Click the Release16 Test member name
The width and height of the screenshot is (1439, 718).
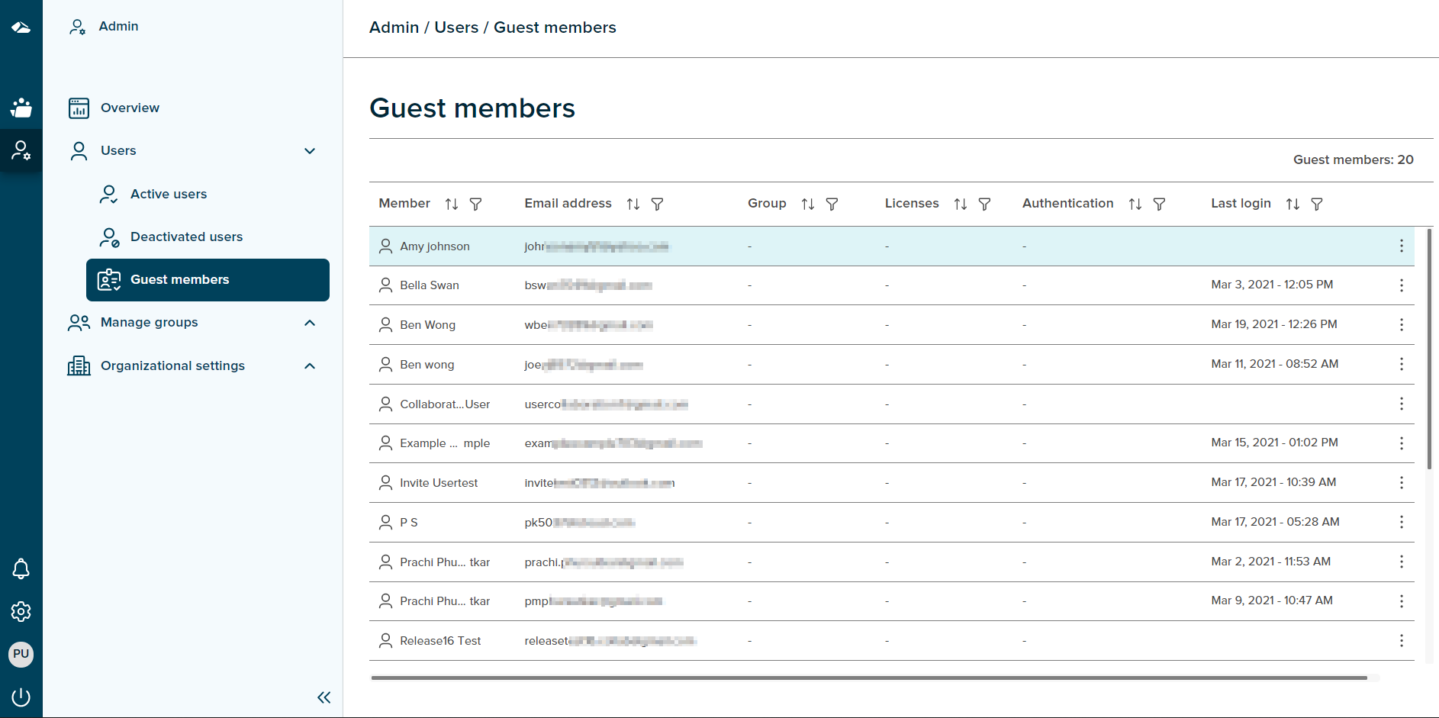coord(440,641)
